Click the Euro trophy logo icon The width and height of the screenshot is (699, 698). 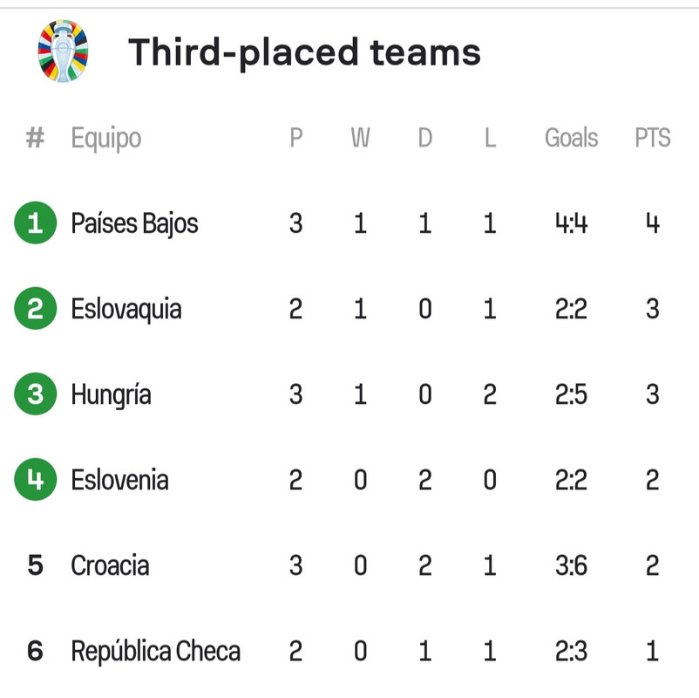click(63, 51)
